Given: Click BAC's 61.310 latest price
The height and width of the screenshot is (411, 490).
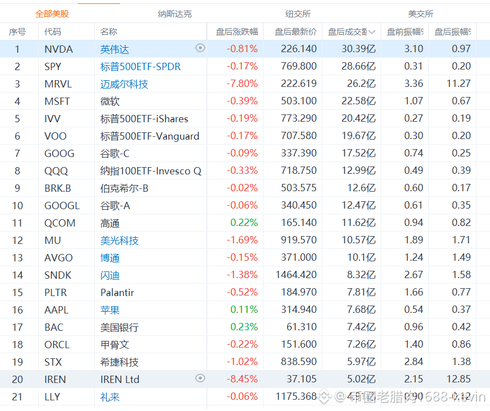Looking at the screenshot, I should tap(302, 327).
